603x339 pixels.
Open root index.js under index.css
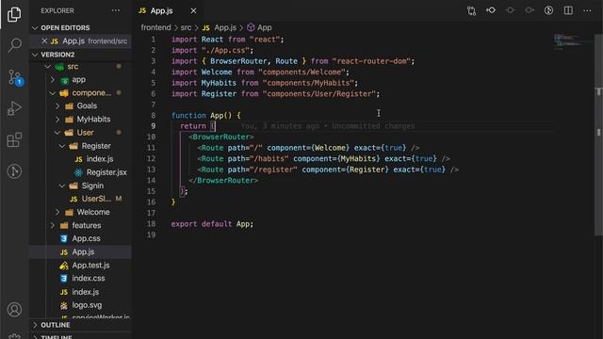tap(86, 292)
